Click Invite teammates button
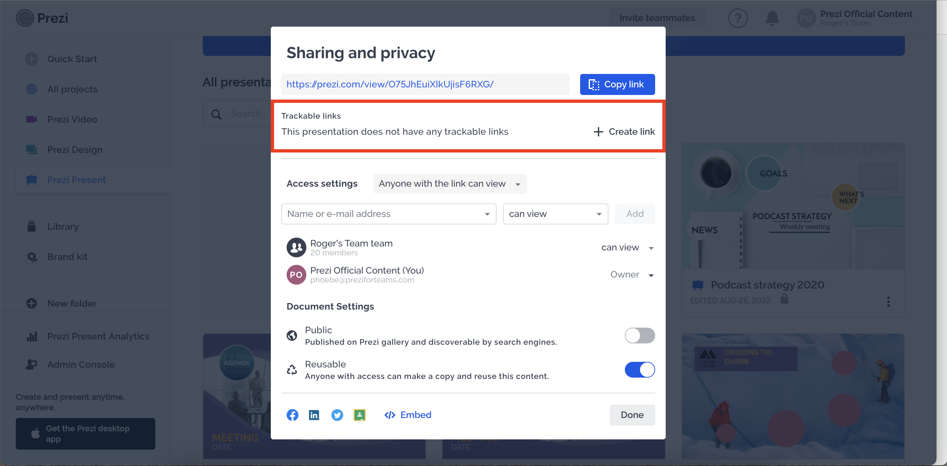Viewport: 947px width, 466px height. coord(657,18)
